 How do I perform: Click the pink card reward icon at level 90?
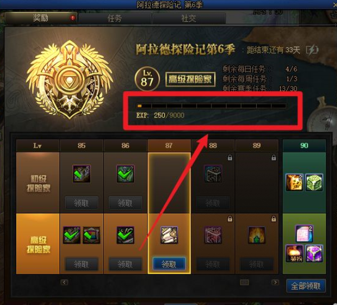point(304,234)
